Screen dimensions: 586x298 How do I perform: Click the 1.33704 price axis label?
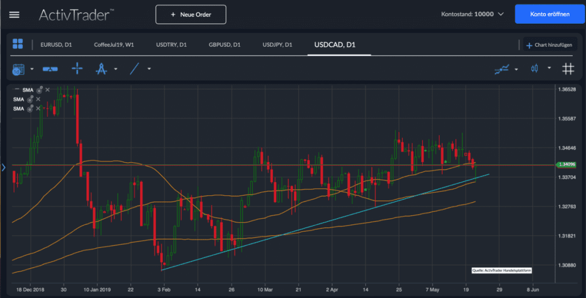tap(567, 177)
